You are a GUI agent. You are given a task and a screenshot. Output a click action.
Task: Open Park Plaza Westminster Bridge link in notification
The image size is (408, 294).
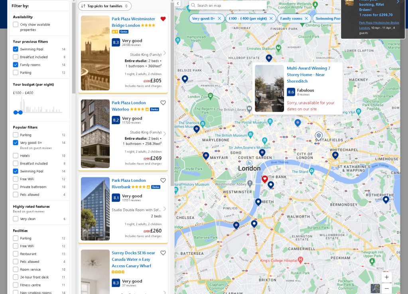[379, 25]
